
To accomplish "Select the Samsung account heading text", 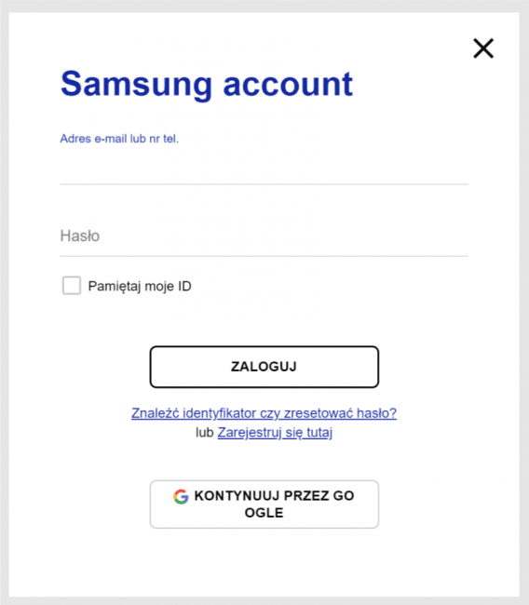I will tap(207, 84).
